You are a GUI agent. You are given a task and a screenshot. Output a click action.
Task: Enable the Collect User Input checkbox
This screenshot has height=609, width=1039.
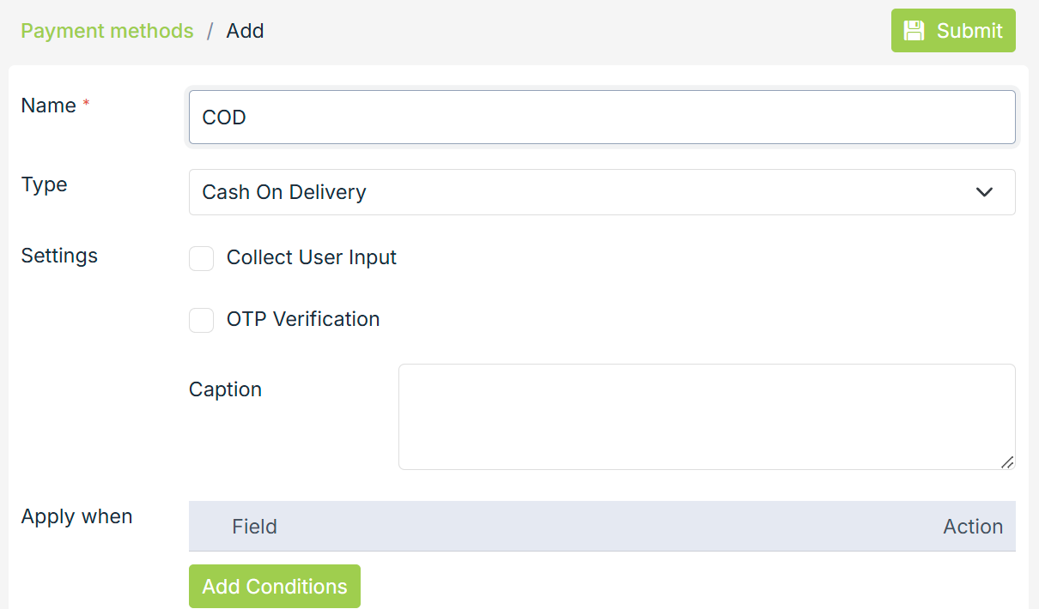(201, 258)
